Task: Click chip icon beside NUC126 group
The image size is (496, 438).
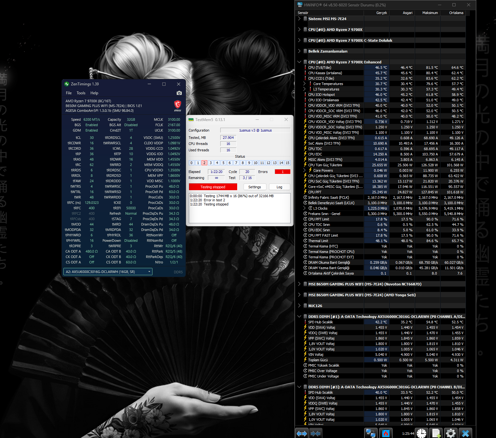Action: (305, 306)
